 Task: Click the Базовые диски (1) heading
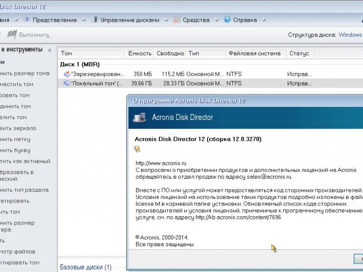click(x=86, y=267)
